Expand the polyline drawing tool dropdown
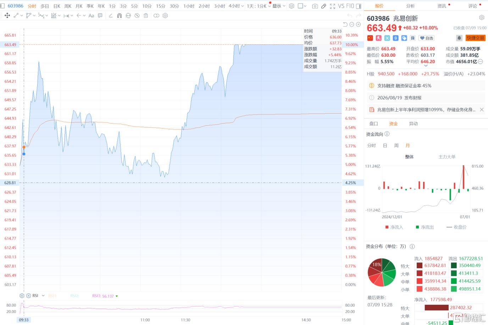Viewport: 488px width, 325px height. [x=34, y=16]
